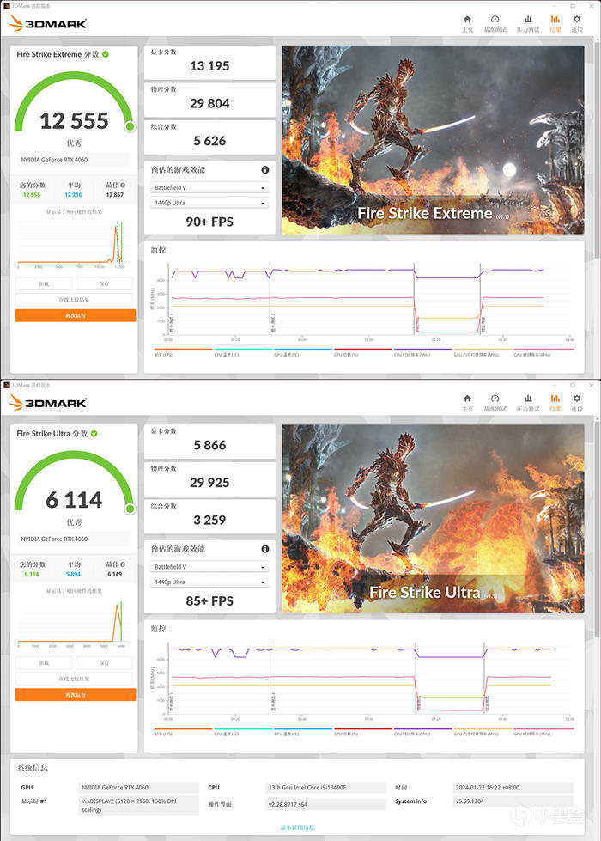
Task: Toggle the red GPU 负载 legend in Fire Strike Extreme monitoring
Action: point(363,352)
